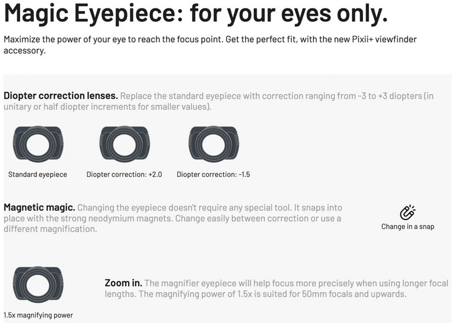This screenshot has width=455, height=323.
Task: Click the 'Magnetic magic.' bold heading
Action: click(39, 207)
